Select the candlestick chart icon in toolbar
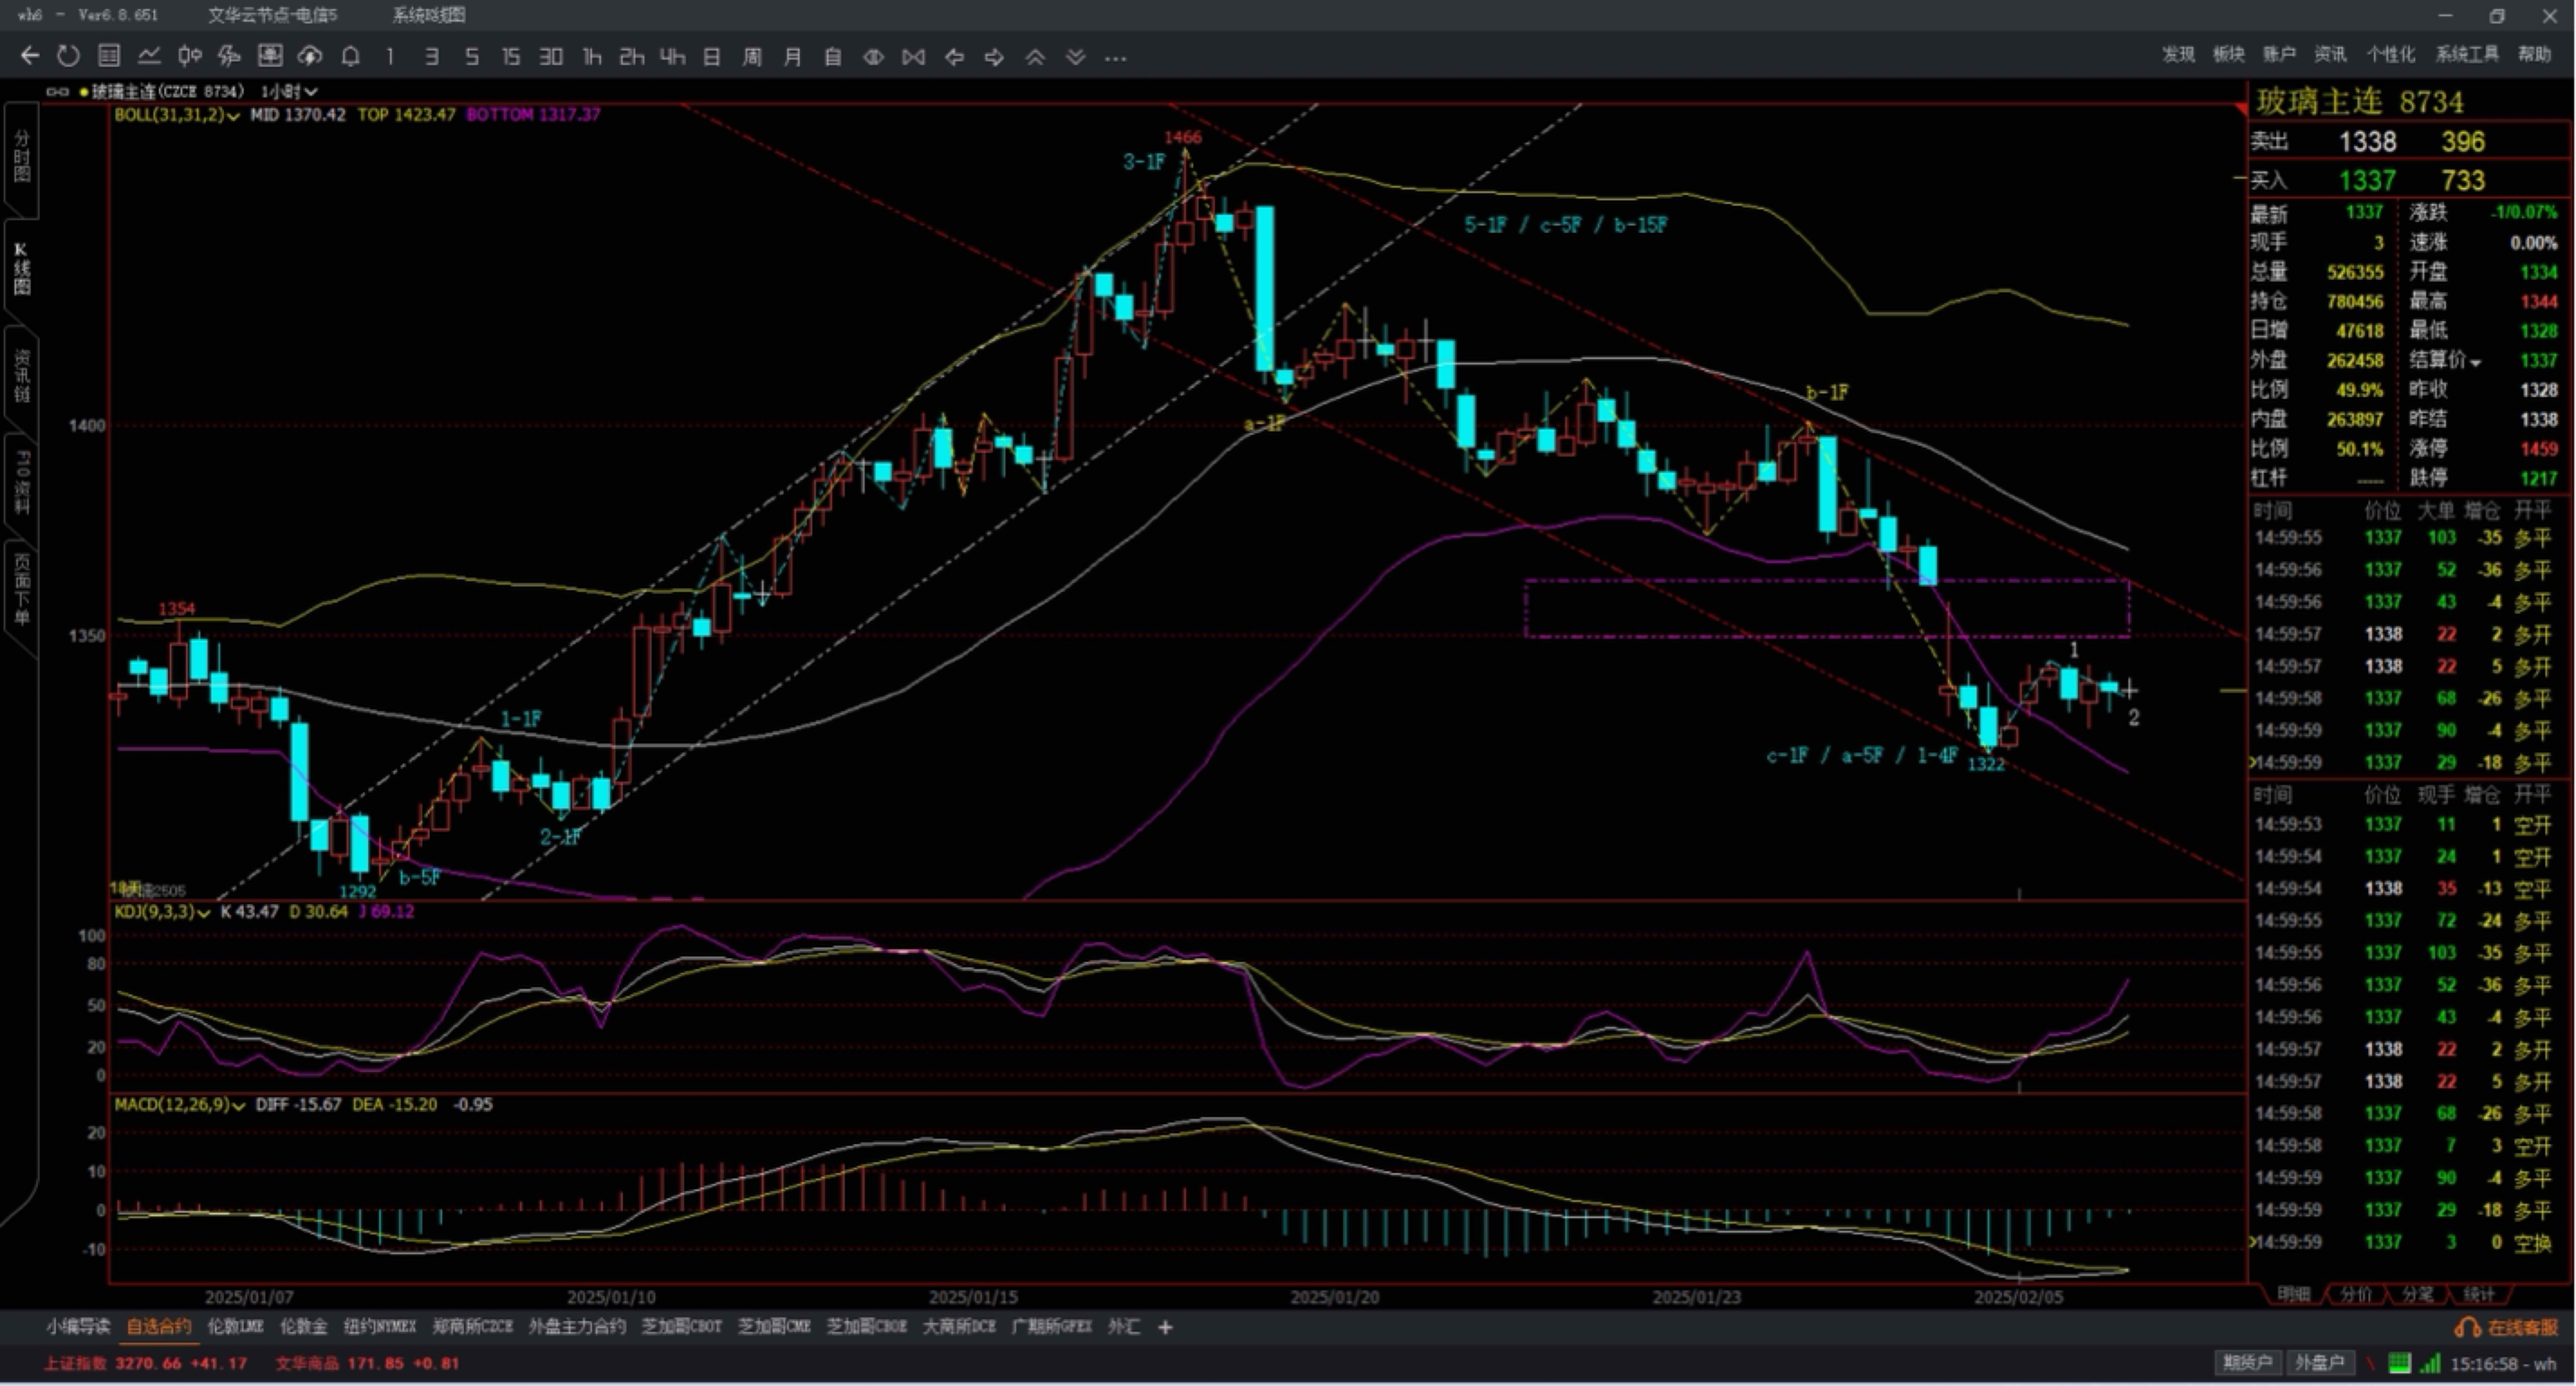Image resolution: width=2576 pixels, height=1386 pixels. click(189, 56)
